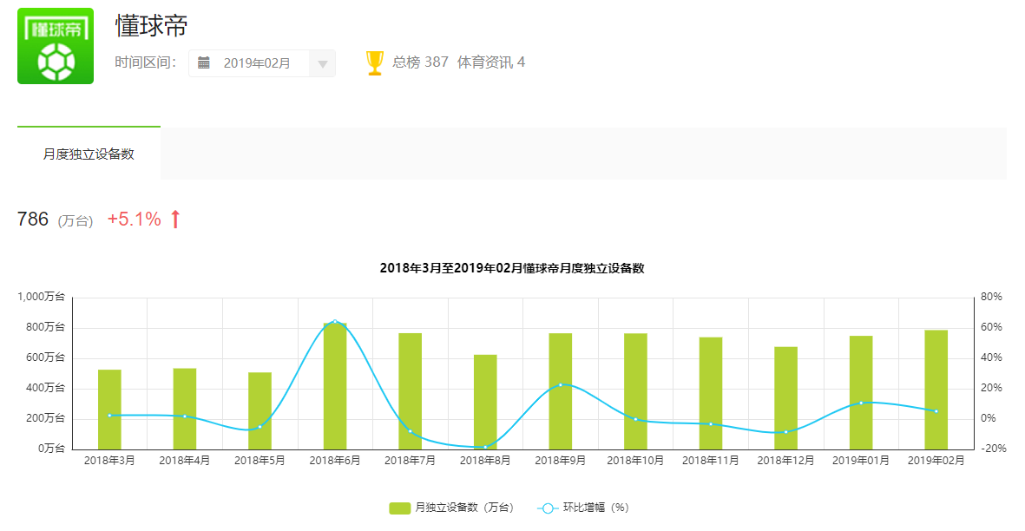Click the green legend color swatch

tap(399, 508)
